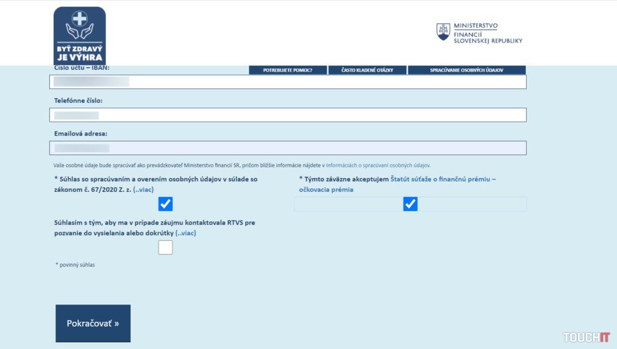Screen dimensions: 617x349
Task: Click the TouchIT watermark logo
Action: point(586,337)
